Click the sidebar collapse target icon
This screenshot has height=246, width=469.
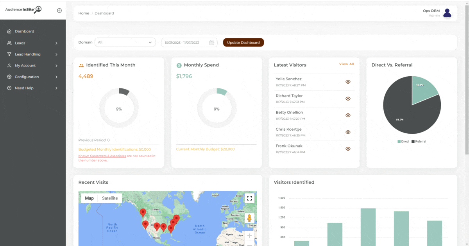[59, 11]
